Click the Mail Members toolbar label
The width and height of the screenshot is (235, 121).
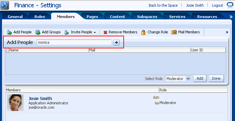pos(189,32)
